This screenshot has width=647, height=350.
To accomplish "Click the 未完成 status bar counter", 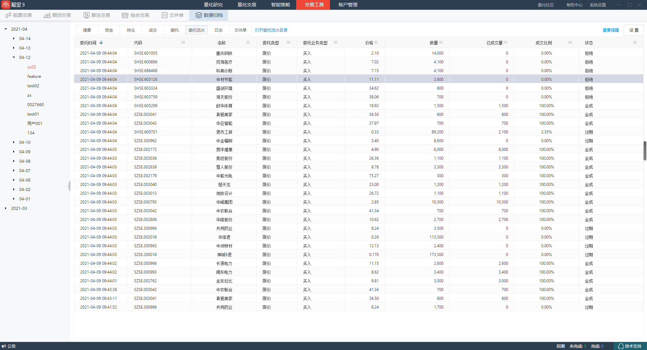I will point(578,346).
